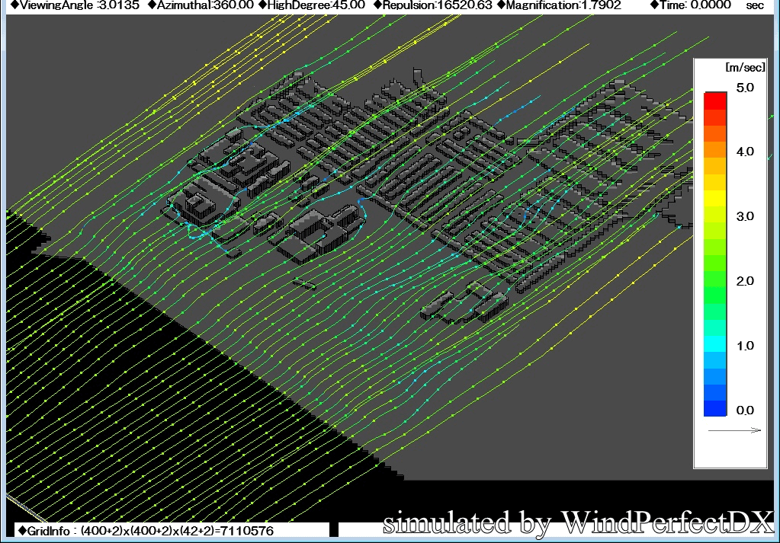The image size is (780, 543).
Task: Select the Azimuthal value 360.00
Action: pyautogui.click(x=233, y=5)
